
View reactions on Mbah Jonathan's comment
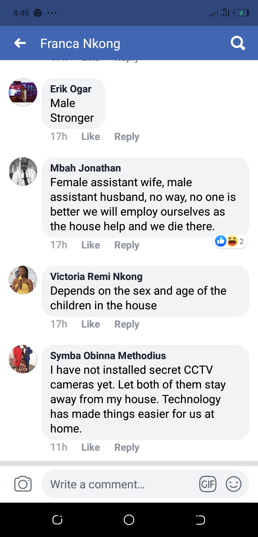pos(231,241)
